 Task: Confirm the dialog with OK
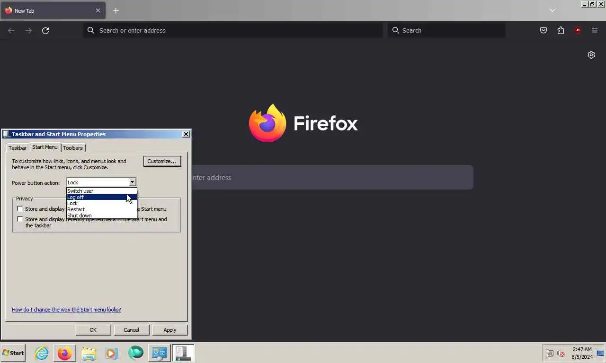(93, 330)
